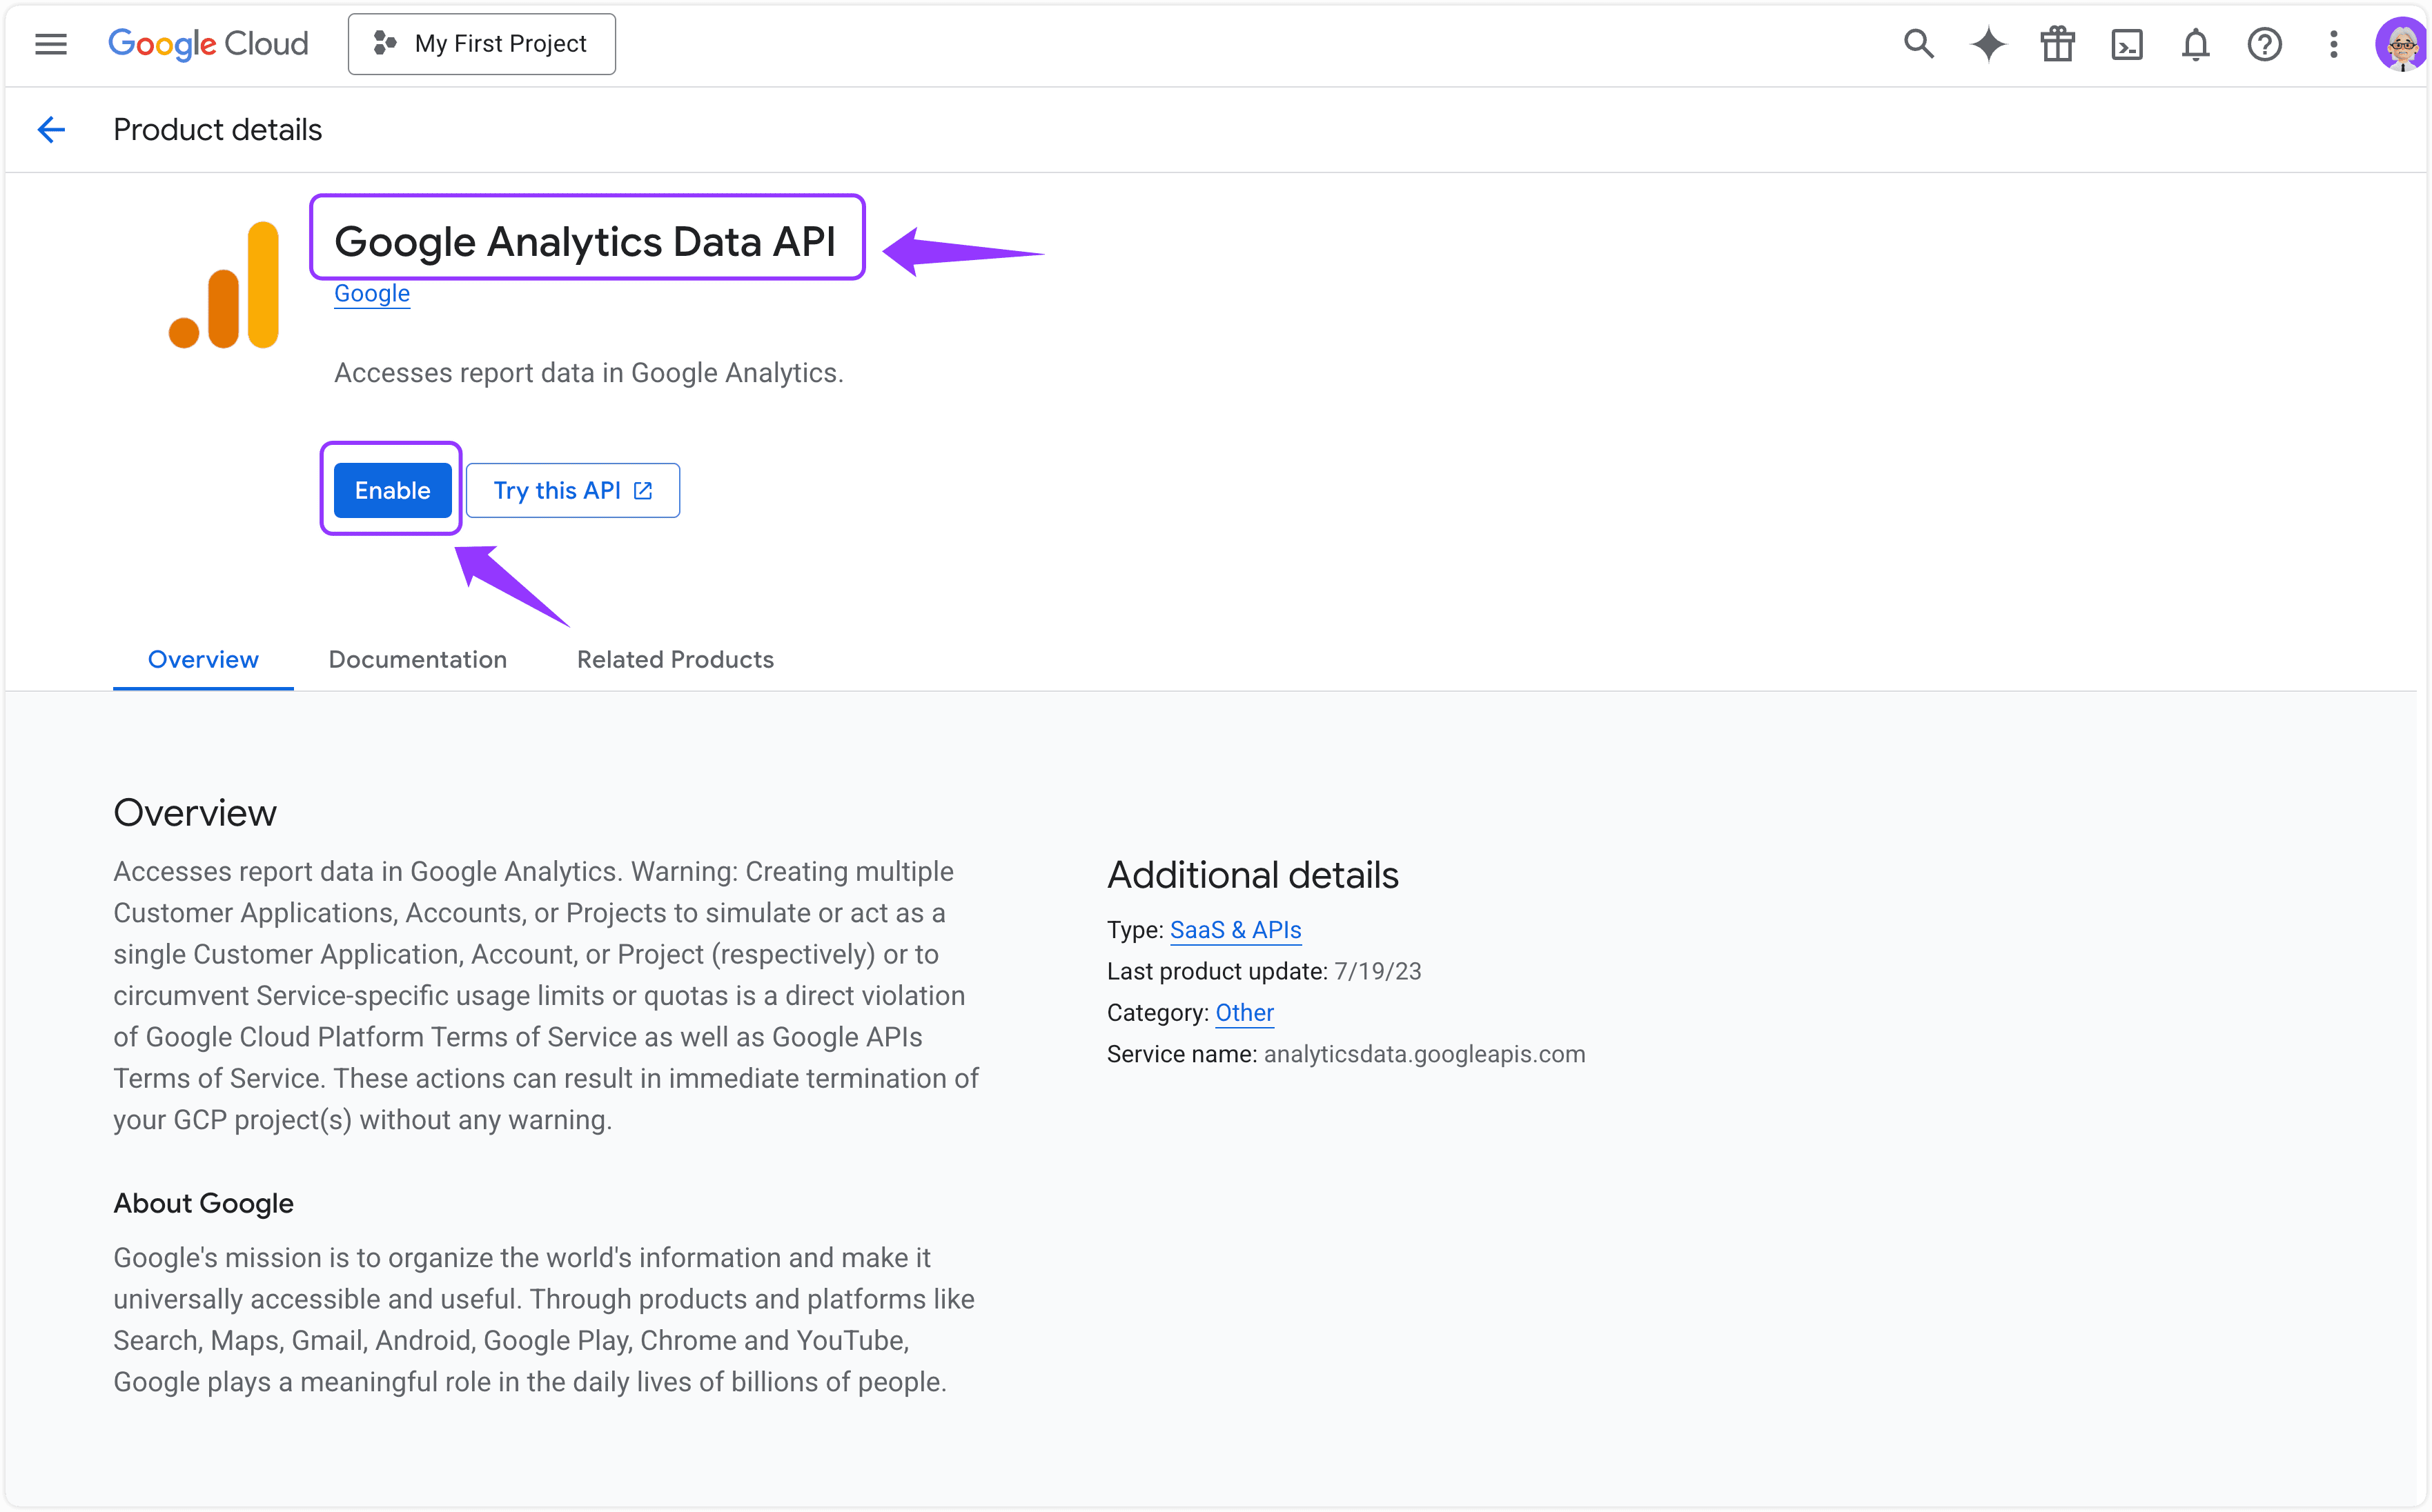Click the back arrow next to Product details
The width and height of the screenshot is (2432, 1512).
(x=51, y=129)
